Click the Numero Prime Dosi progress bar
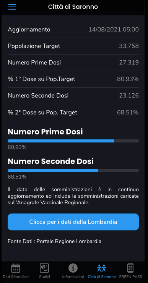This screenshot has width=148, height=283. (73, 141)
